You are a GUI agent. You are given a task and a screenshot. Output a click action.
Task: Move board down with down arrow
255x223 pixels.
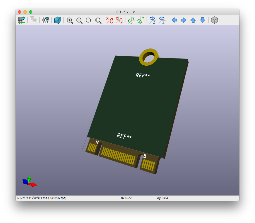(x=203, y=20)
